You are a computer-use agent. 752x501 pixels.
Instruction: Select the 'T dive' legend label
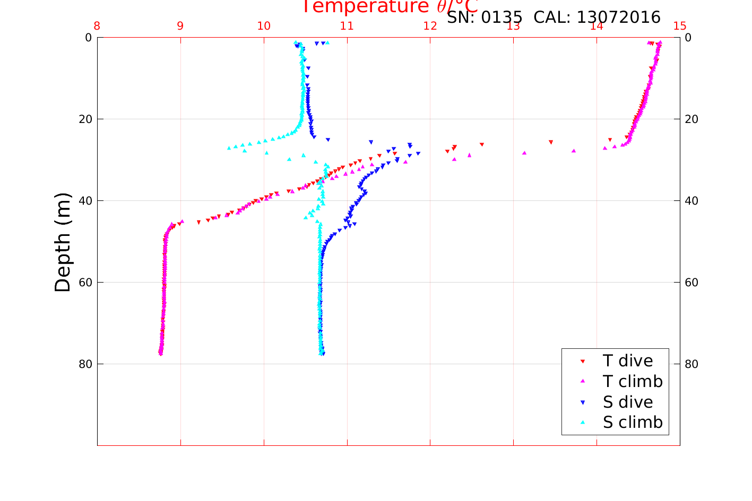pyautogui.click(x=628, y=361)
